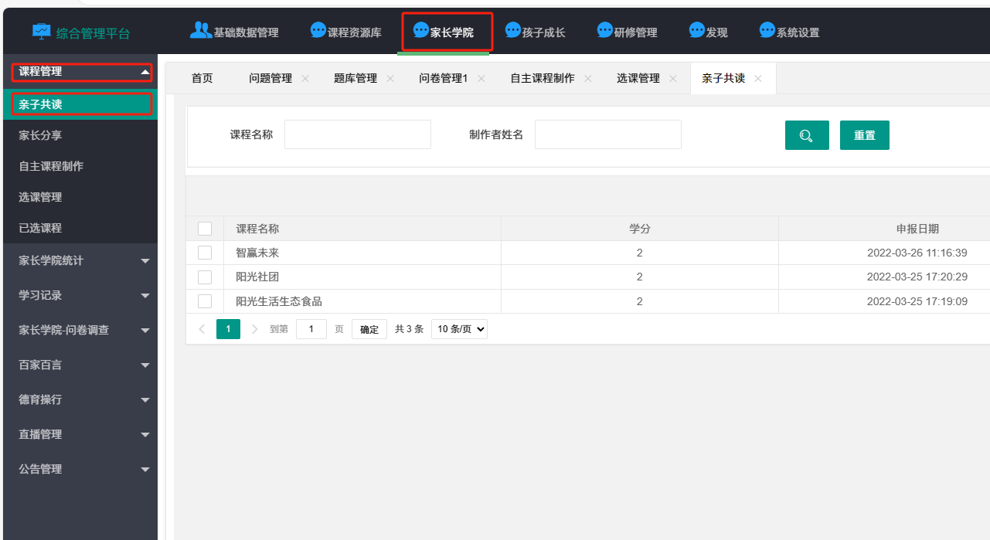
Task: Open 家长分享 in sidebar
Action: tap(80, 135)
